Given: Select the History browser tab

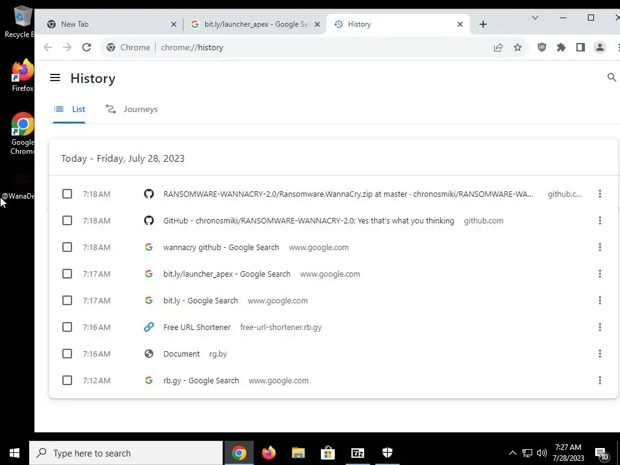Looking at the screenshot, I should (x=398, y=24).
